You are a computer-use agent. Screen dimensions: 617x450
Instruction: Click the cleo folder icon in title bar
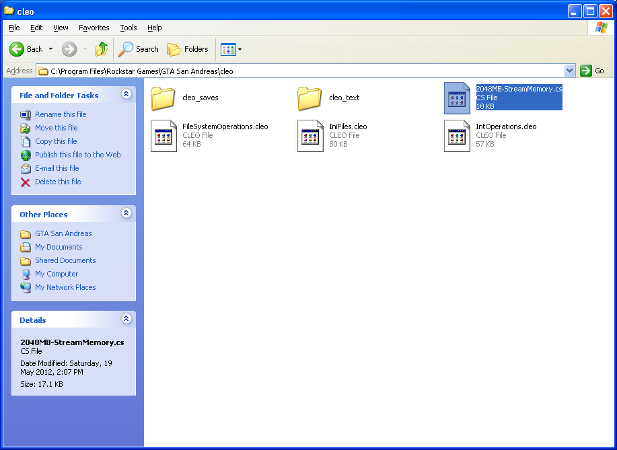coord(9,11)
